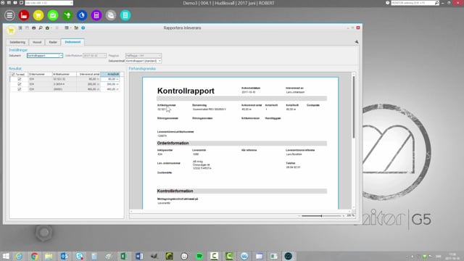This screenshot has height=261, width=464.
Task: Click the blue help info icon in toolbar
Action: tap(83, 28)
